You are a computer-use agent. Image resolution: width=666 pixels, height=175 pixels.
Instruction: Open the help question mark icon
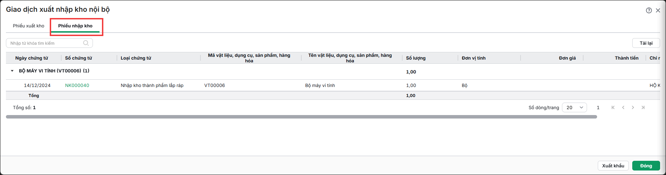pos(649,10)
